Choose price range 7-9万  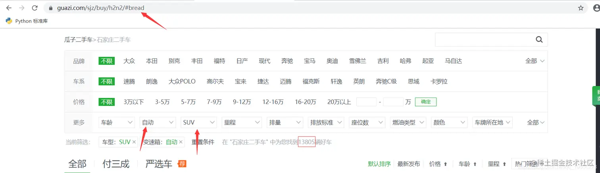[x=214, y=102]
